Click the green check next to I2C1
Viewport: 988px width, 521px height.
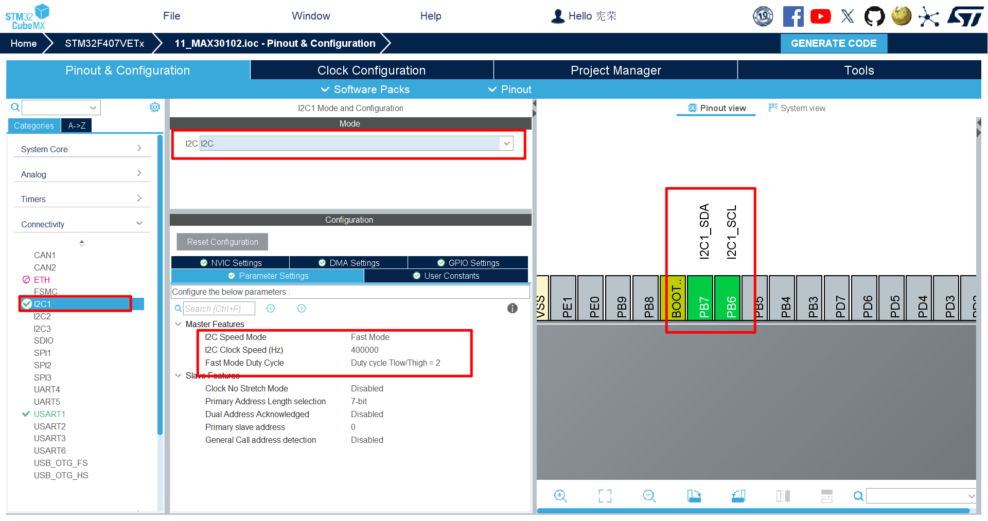coord(27,303)
